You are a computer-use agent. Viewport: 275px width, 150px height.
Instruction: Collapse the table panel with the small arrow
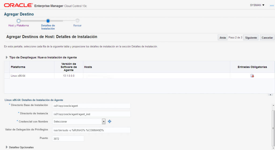coord(270,95)
